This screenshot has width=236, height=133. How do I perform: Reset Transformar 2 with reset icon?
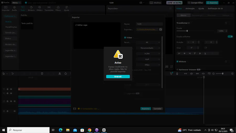(226, 23)
